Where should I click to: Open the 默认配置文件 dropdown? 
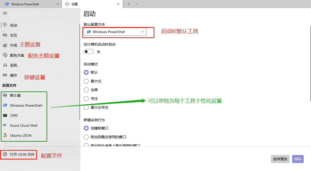pyautogui.click(x=115, y=32)
